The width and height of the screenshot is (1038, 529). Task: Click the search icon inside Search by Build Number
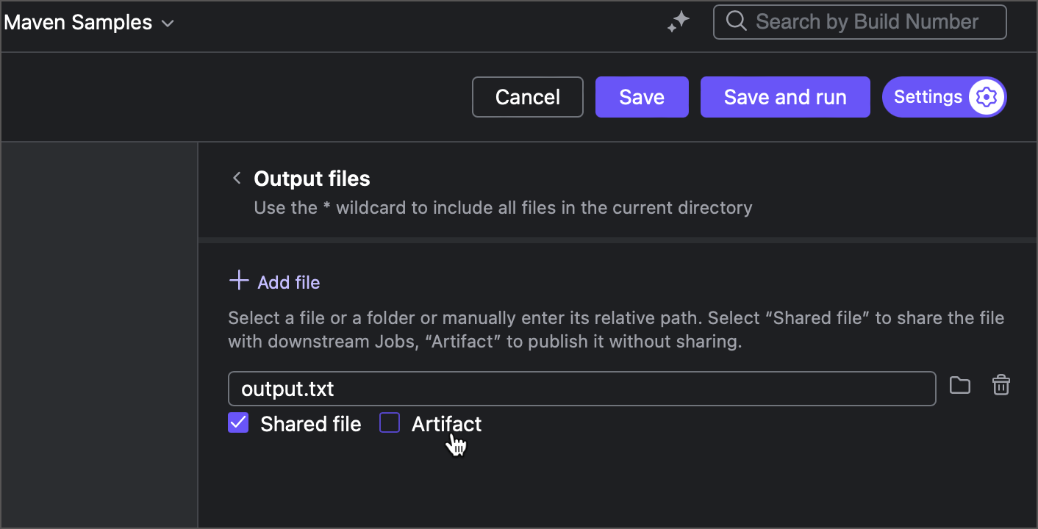(x=736, y=22)
